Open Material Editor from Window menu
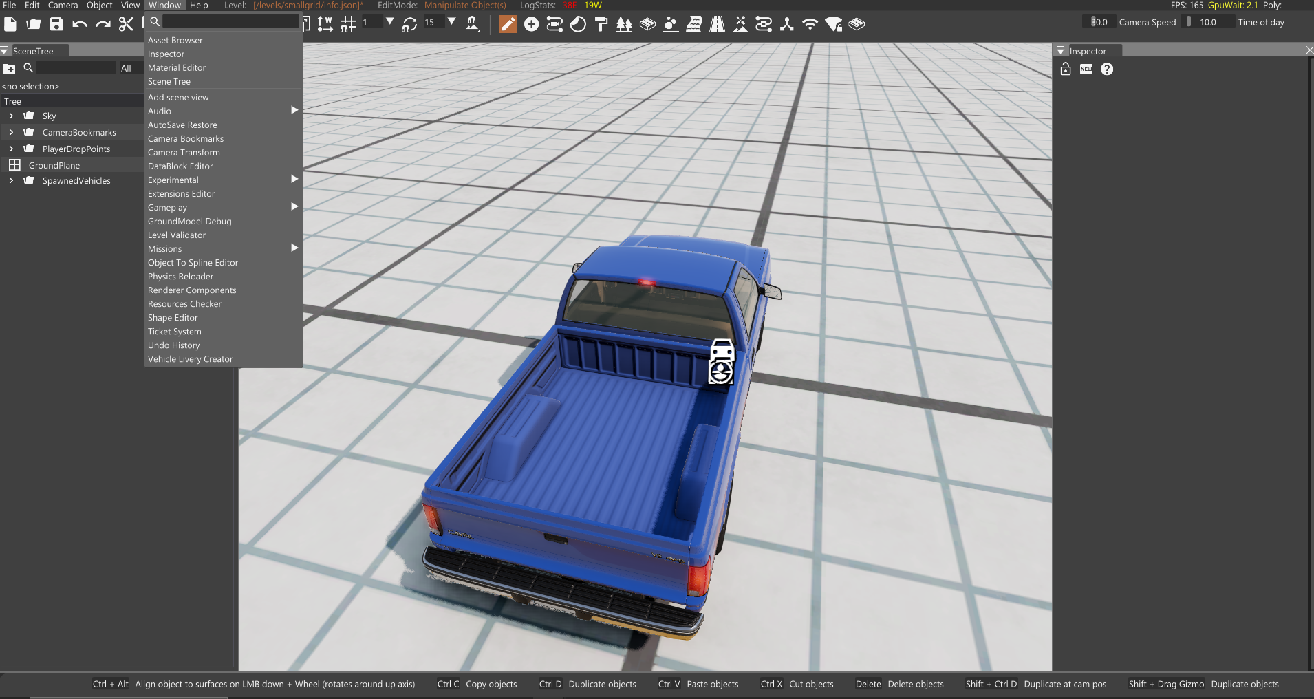 176,67
